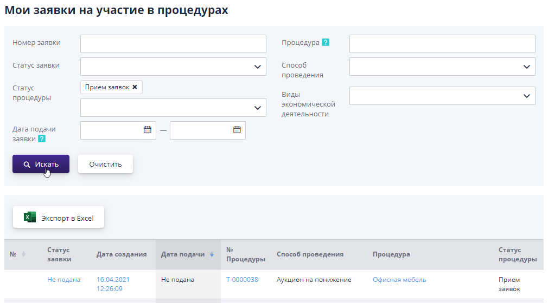Sort by Дата подачи column arrow
The height and width of the screenshot is (303, 548).
click(212, 254)
